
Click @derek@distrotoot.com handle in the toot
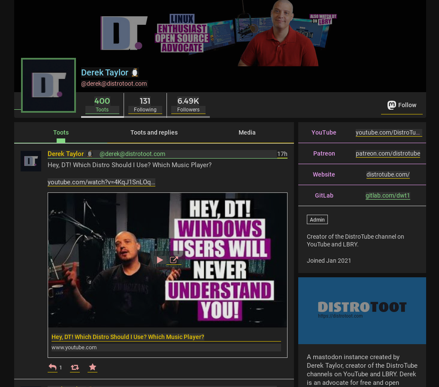coord(132,154)
